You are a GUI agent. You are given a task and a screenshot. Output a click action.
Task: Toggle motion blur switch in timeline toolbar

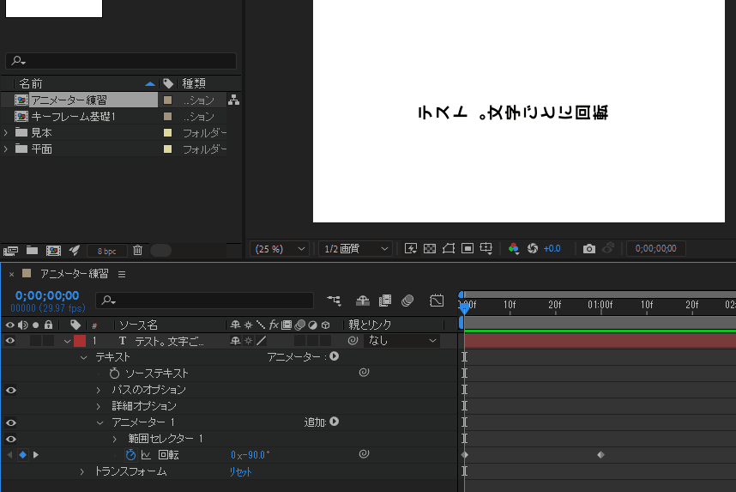click(x=407, y=301)
